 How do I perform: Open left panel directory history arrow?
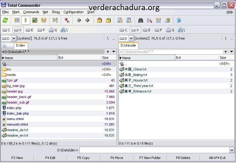[114, 52]
